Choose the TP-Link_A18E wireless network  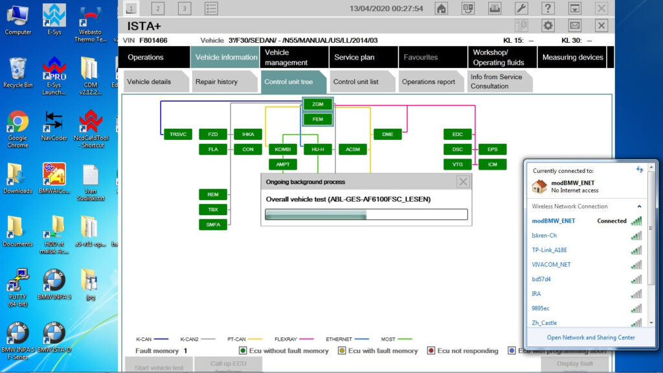[587, 250]
